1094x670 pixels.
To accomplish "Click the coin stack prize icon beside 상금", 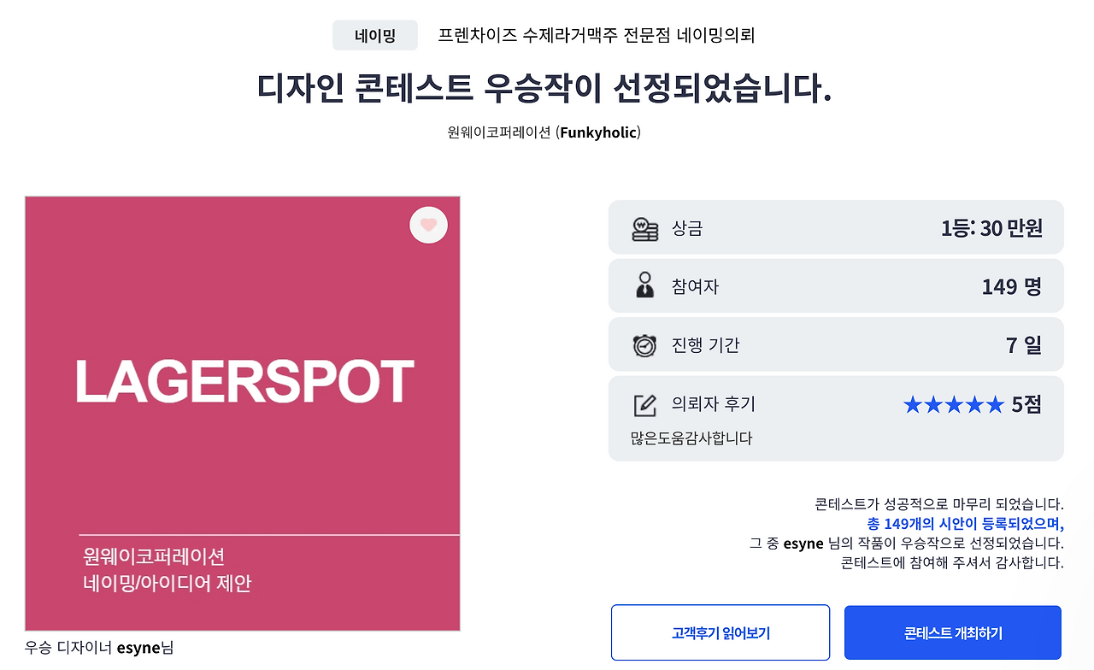I will pos(644,227).
